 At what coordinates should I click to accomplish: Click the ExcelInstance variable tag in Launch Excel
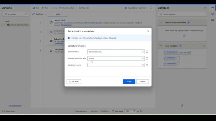[x=66, y=25]
